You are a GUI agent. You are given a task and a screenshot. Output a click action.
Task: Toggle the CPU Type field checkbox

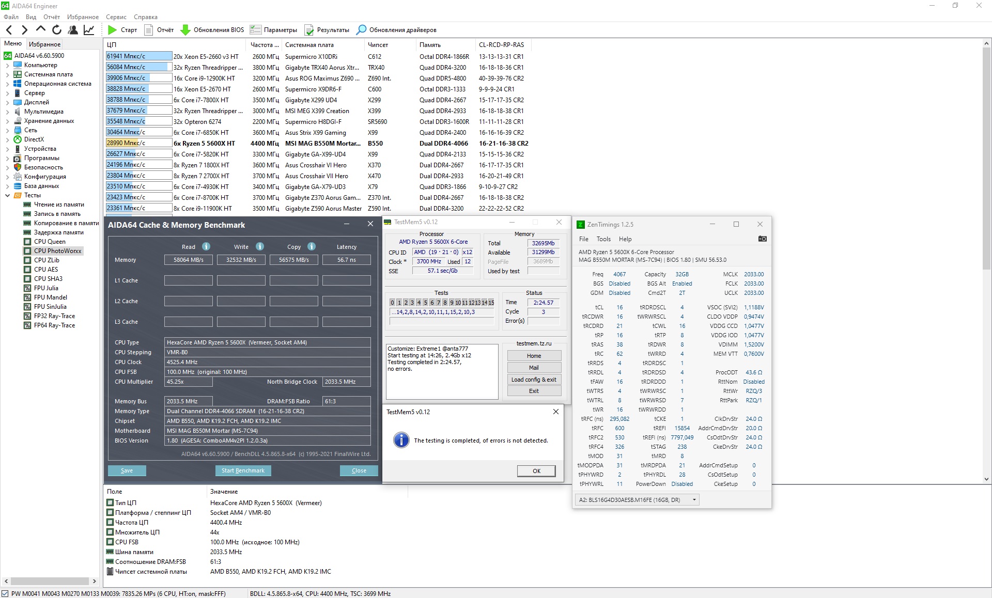(x=110, y=502)
